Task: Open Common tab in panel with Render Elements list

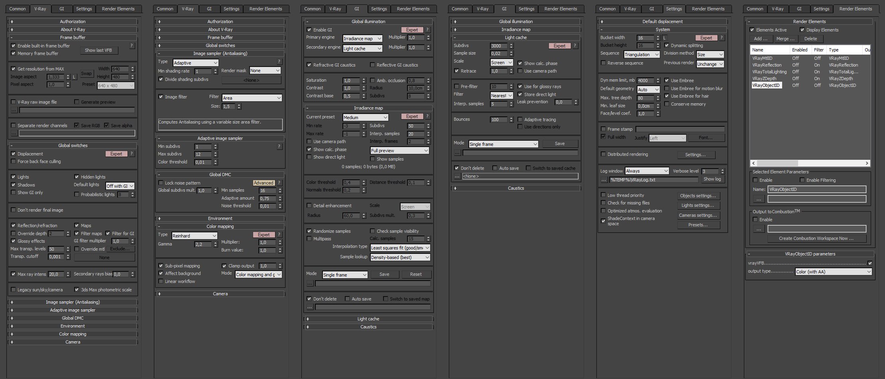Action: 755,9
